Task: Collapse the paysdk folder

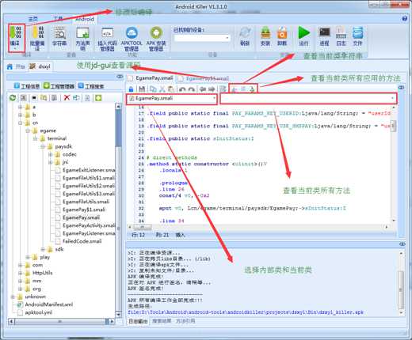Action: pyautogui.click(x=43, y=146)
